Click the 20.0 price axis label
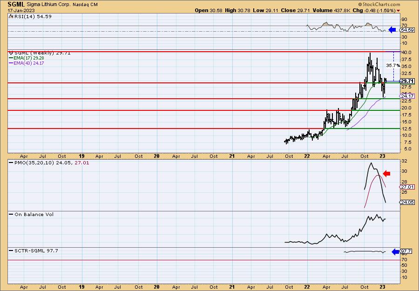This screenshot has height=291, width=419. (x=406, y=108)
